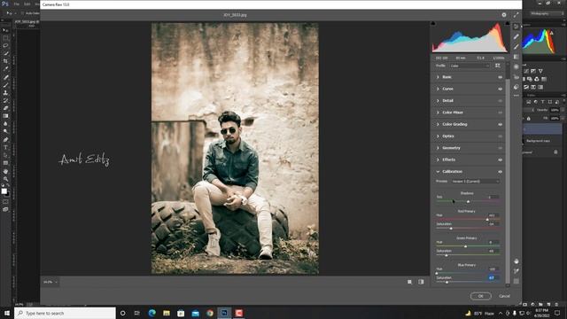Expand the Curve panel
Screen dimensions: 567x319
point(438,89)
